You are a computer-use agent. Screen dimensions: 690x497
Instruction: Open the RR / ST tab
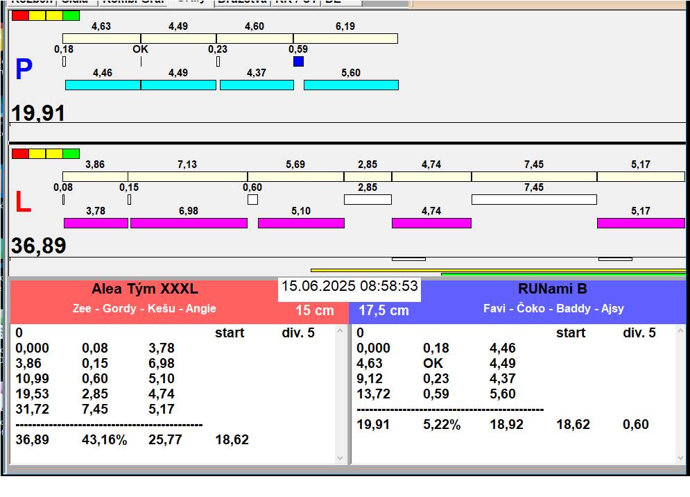click(295, 2)
